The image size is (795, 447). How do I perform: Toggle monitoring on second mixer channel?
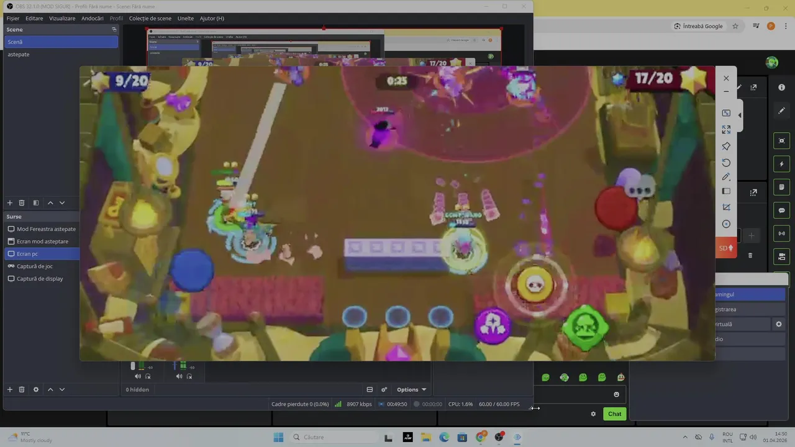click(x=189, y=376)
